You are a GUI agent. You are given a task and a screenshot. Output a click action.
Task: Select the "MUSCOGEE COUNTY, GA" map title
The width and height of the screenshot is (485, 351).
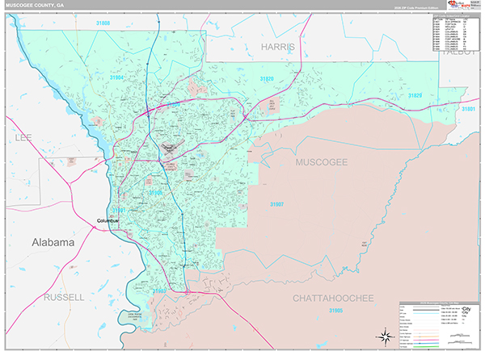click(35, 6)
